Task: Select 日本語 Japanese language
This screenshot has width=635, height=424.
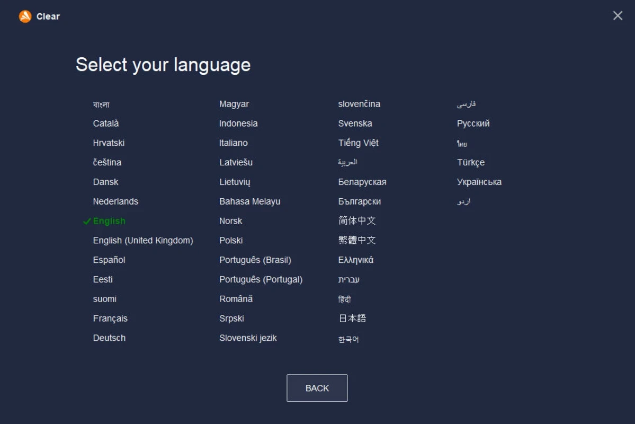Action: click(352, 319)
